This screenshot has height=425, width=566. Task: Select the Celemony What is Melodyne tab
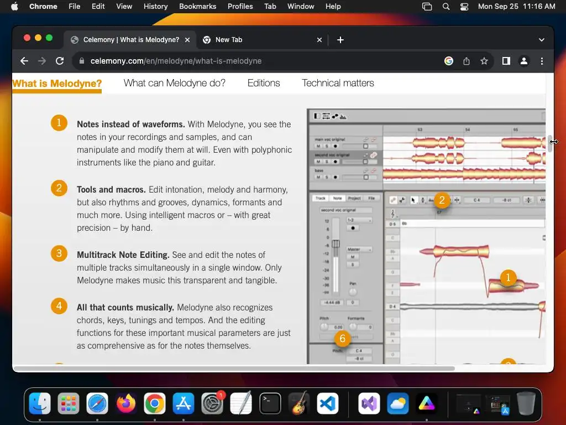tap(130, 40)
